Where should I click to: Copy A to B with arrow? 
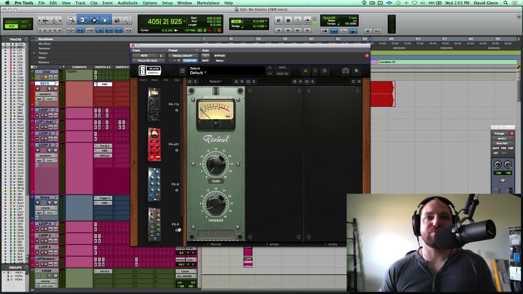click(315, 71)
